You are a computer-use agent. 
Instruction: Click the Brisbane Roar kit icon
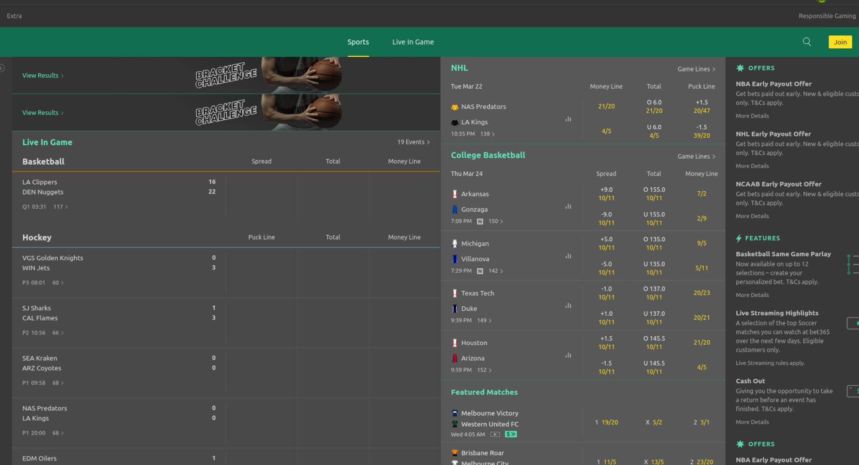[x=455, y=453]
